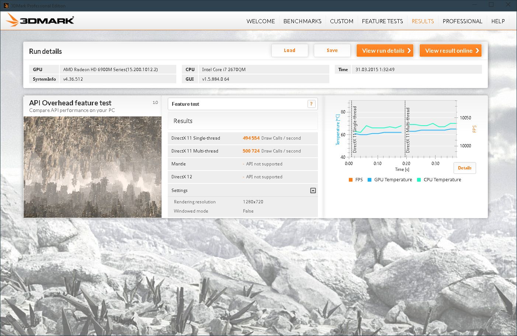Select the Time value 31.03.2015 1:32:49
The width and height of the screenshot is (517, 336).
[x=375, y=69]
